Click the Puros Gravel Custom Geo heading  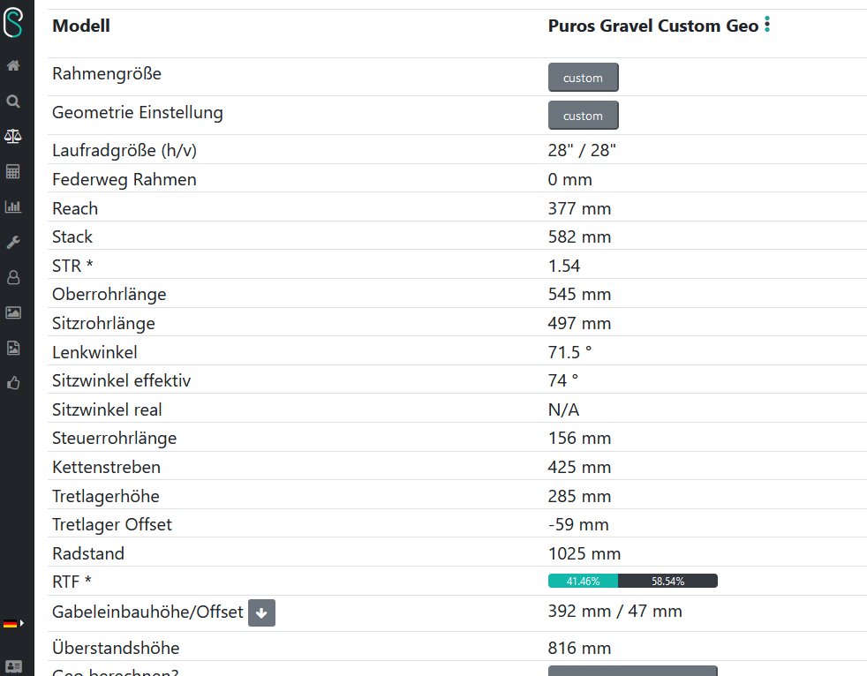[x=652, y=26]
